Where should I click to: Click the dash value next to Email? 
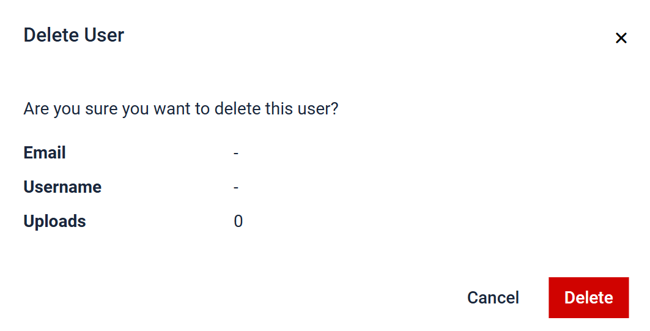(236, 152)
